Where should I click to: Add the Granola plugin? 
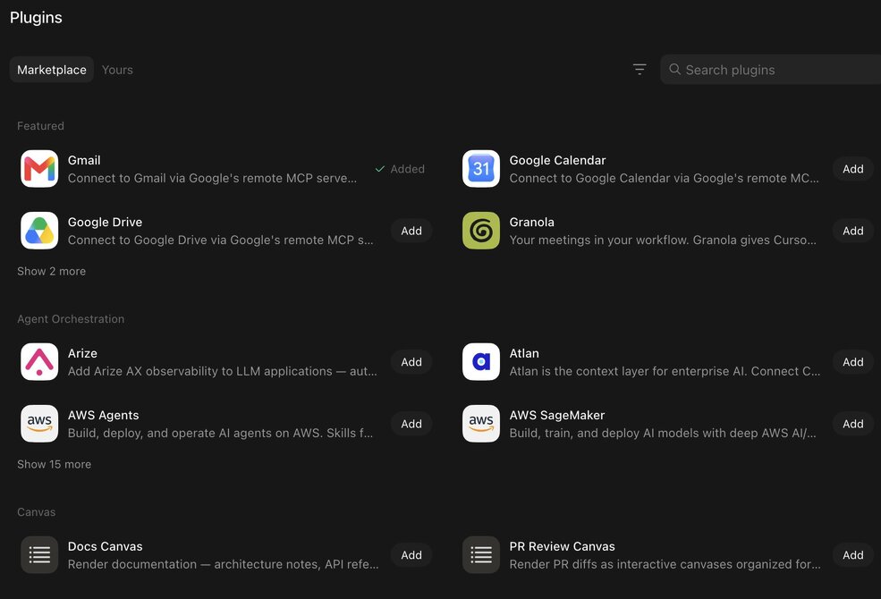coord(853,230)
